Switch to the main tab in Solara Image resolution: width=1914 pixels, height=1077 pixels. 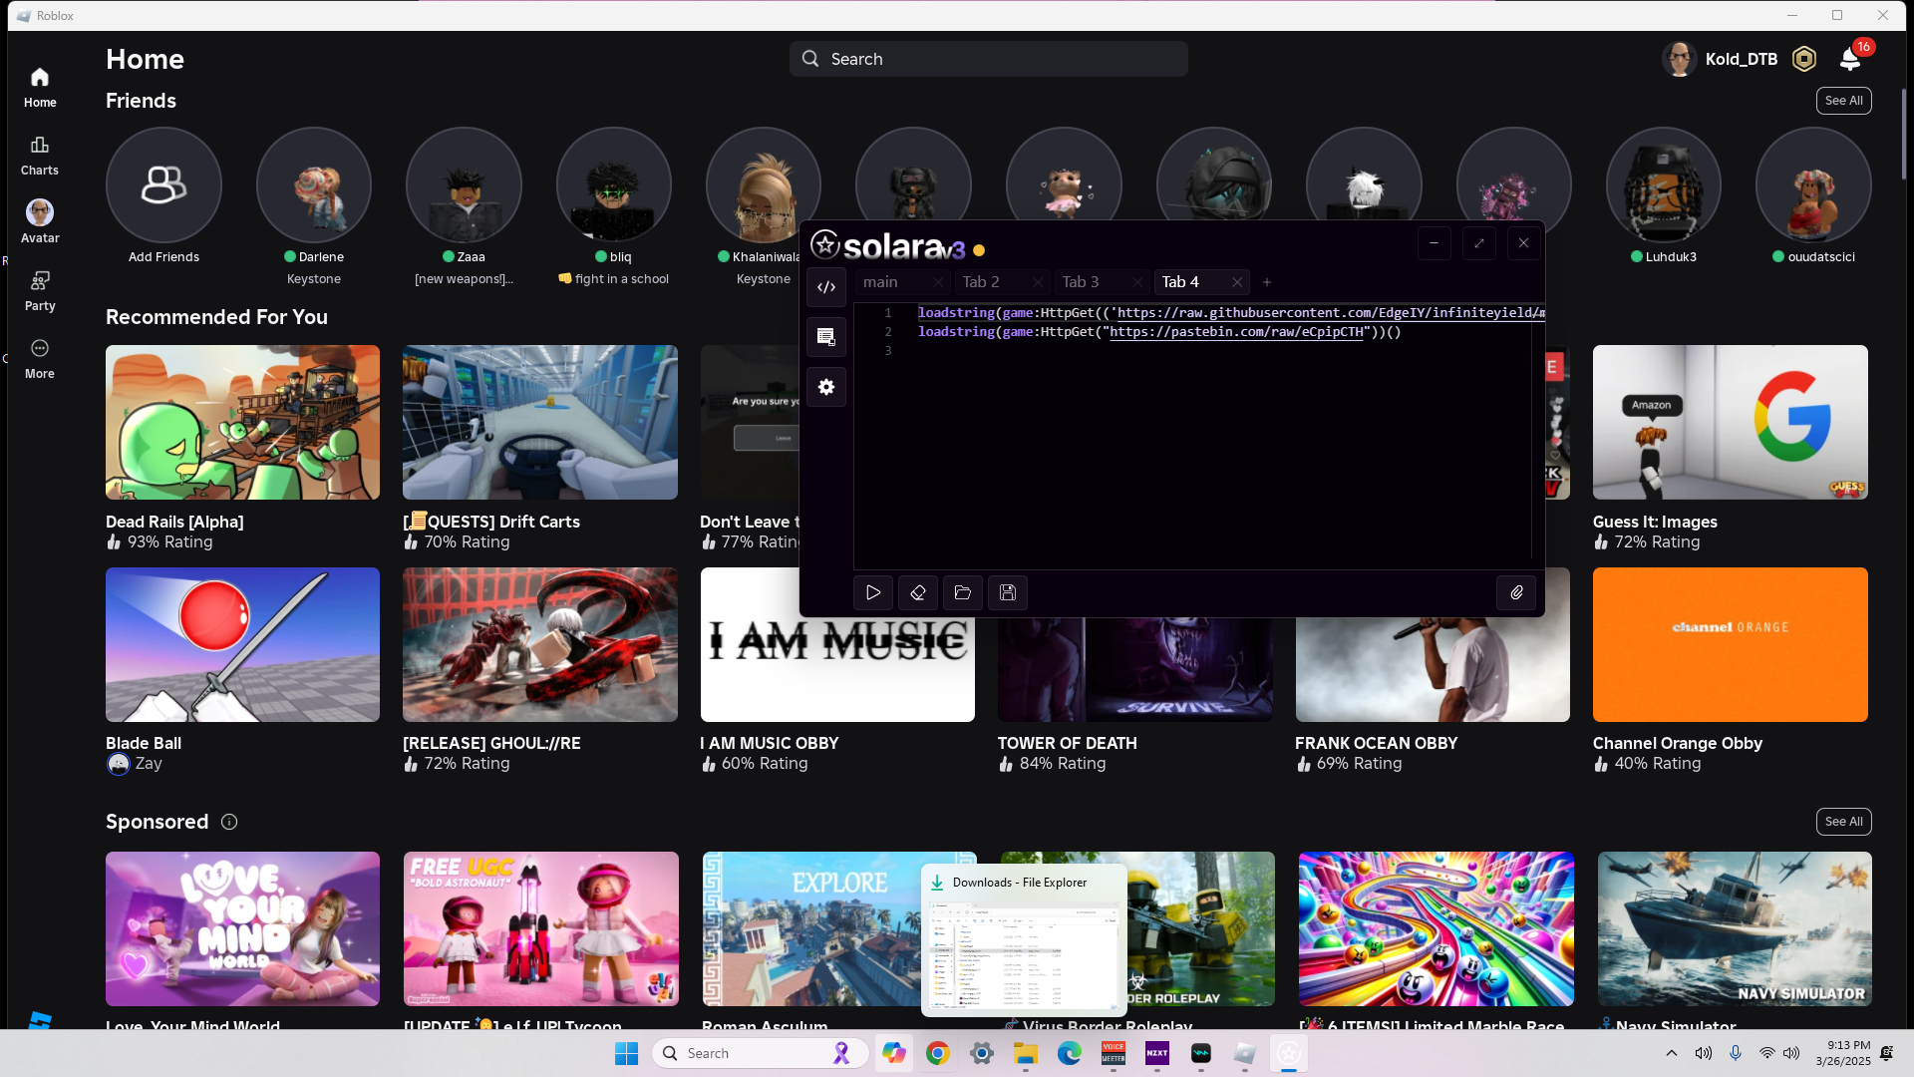coord(881,282)
